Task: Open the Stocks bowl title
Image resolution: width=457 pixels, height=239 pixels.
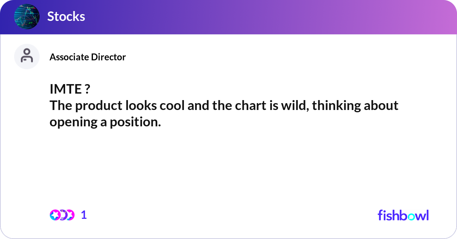Action: click(66, 16)
